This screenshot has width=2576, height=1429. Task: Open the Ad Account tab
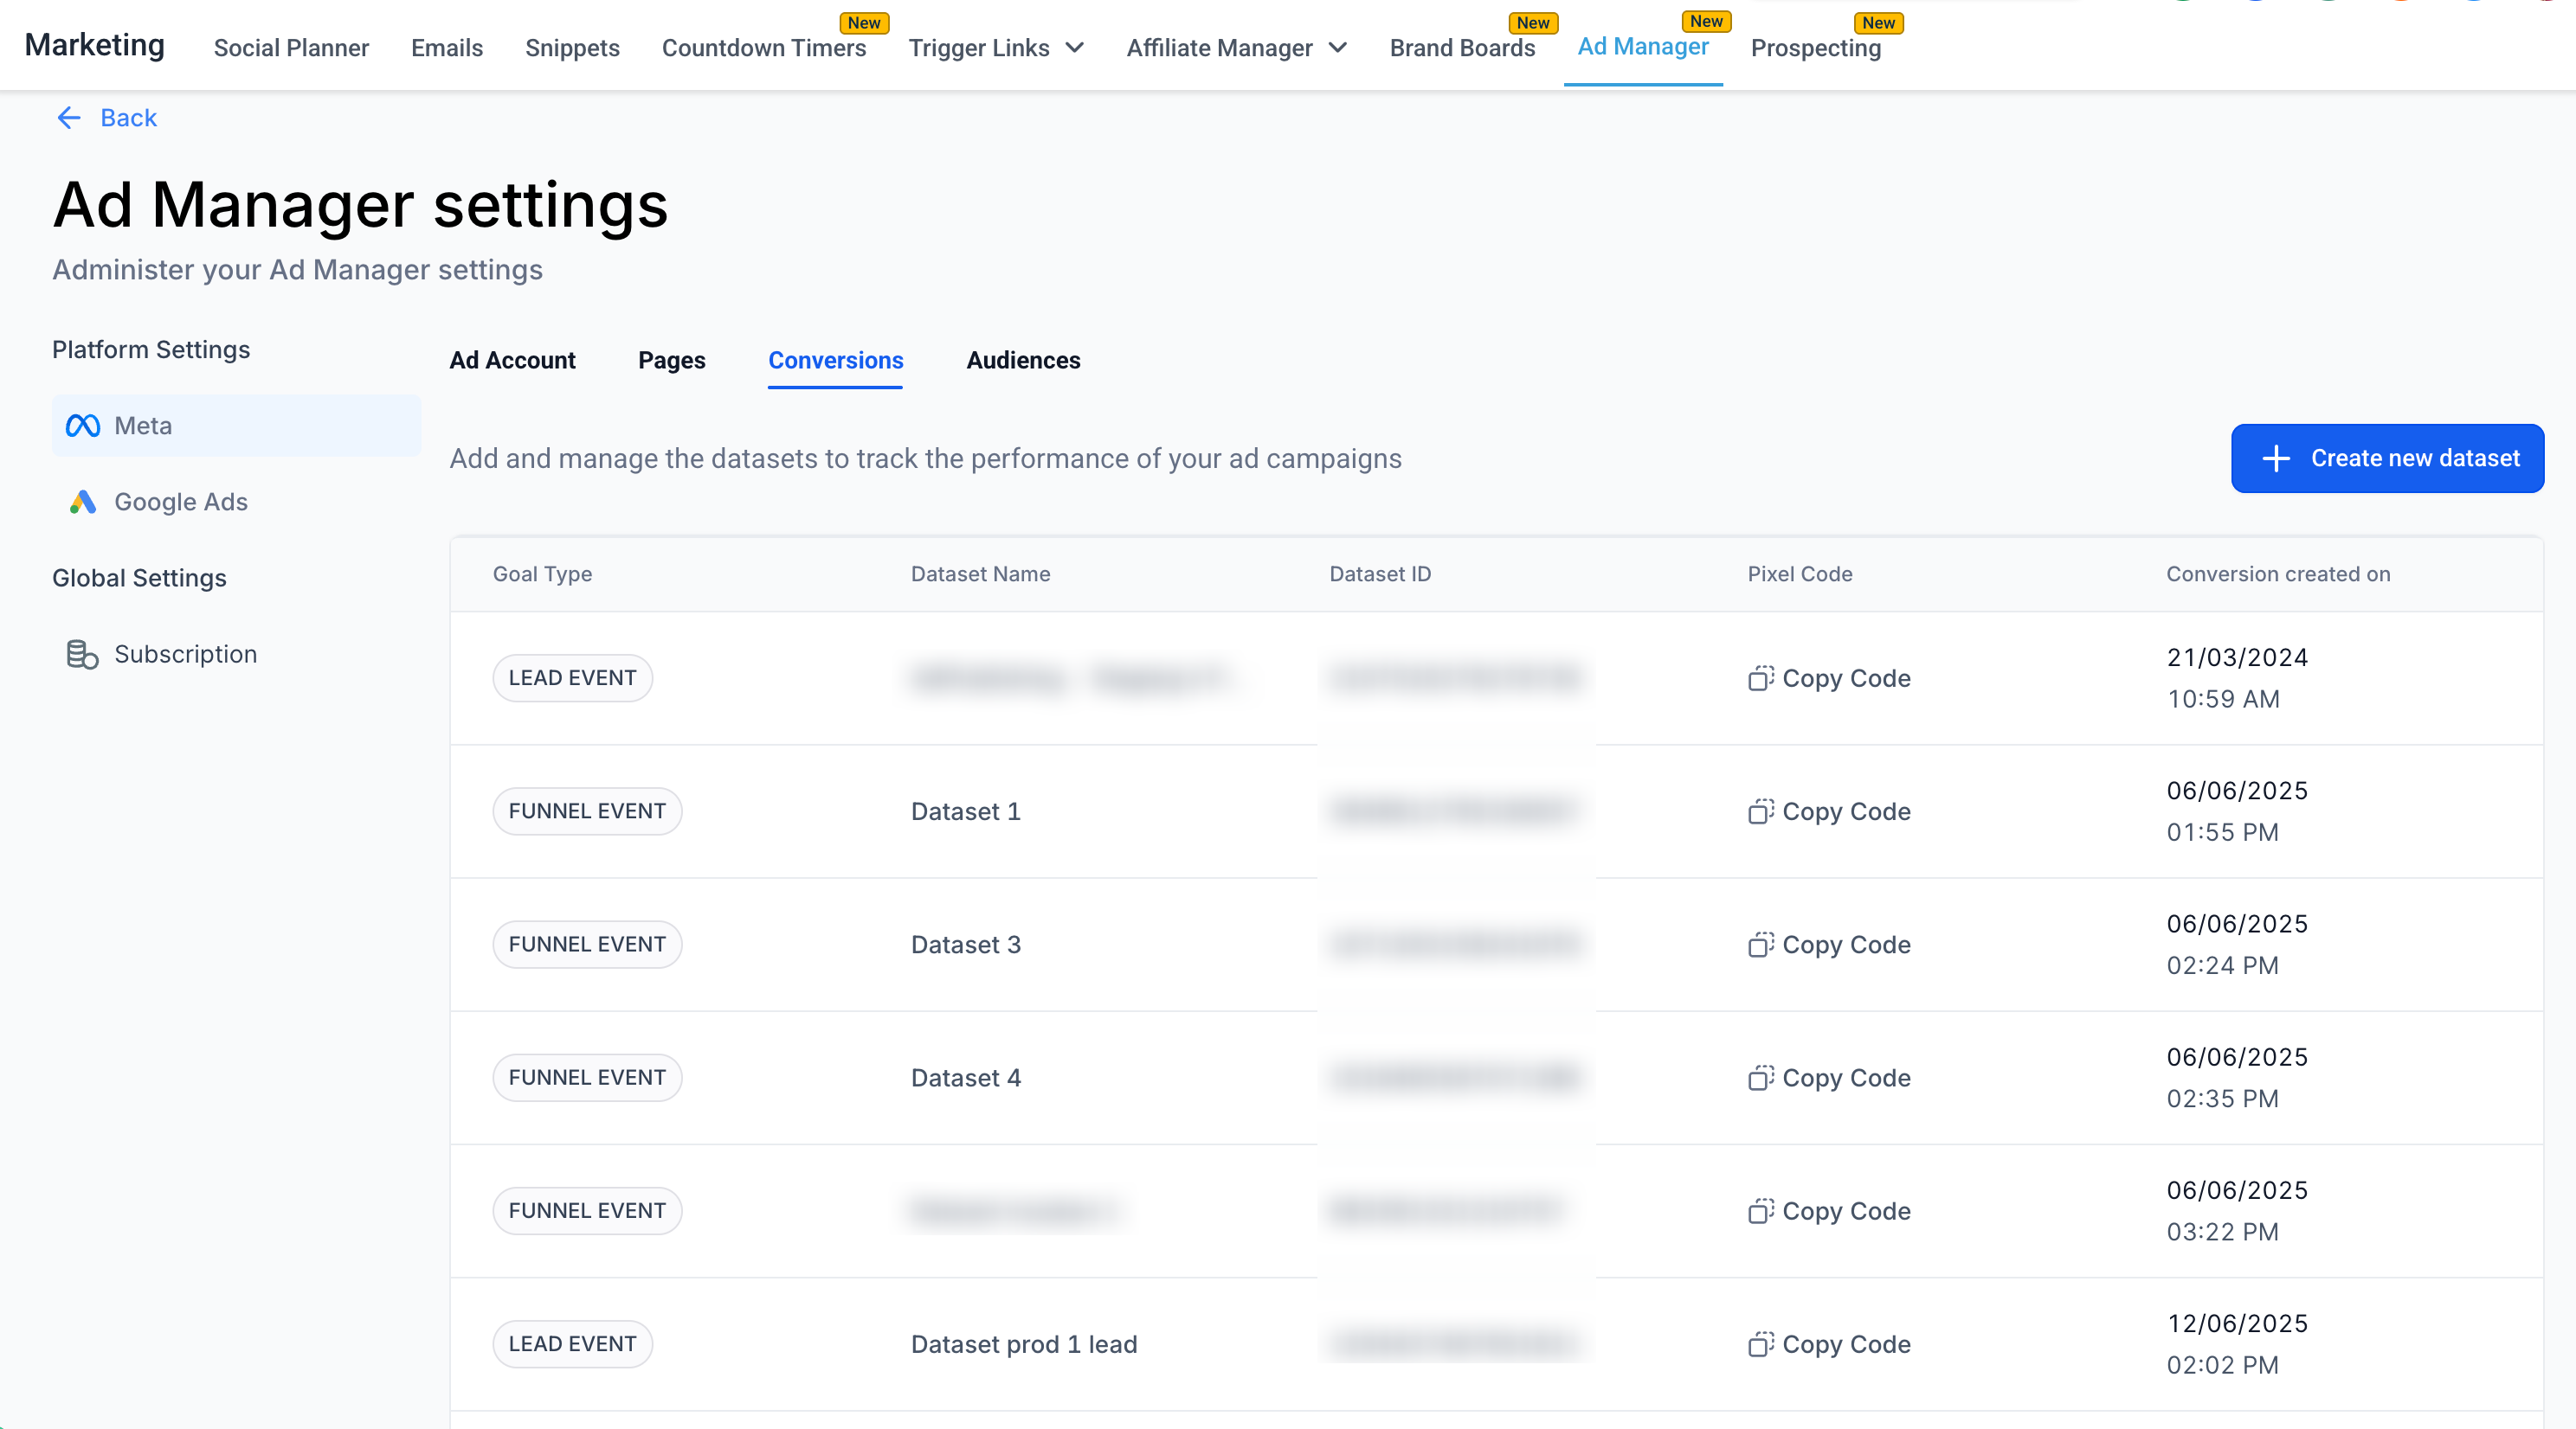coord(512,360)
